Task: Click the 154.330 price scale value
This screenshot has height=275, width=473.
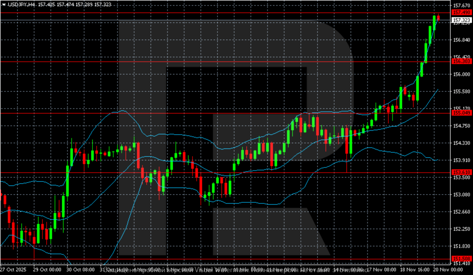Action: tap(461, 143)
